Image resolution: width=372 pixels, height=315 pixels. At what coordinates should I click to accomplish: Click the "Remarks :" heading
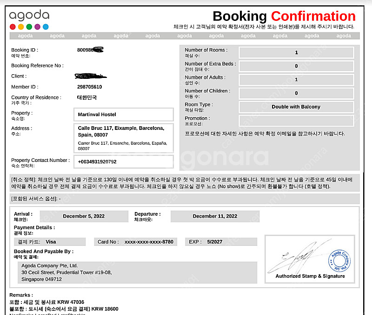coord(21,295)
